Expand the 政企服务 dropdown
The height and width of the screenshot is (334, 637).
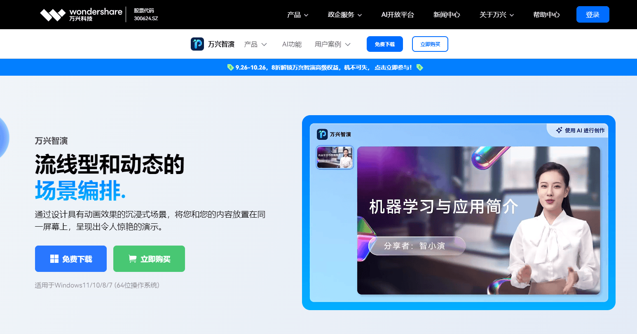coord(342,14)
